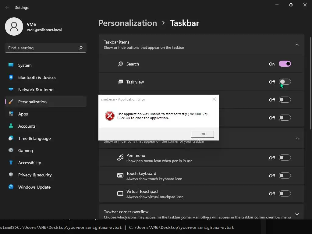
Task: Turn off the Search taskbar toggle
Action: [285, 64]
